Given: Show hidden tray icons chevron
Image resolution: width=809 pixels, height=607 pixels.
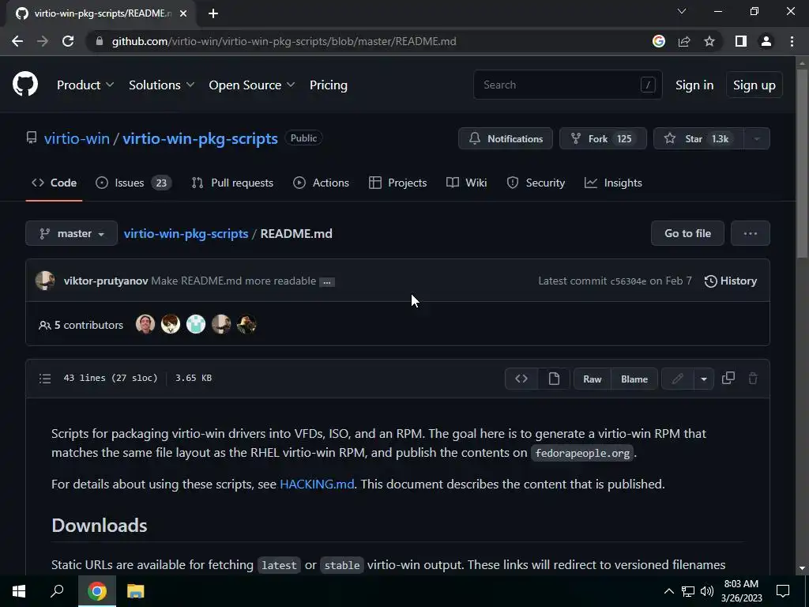Looking at the screenshot, I should (668, 591).
